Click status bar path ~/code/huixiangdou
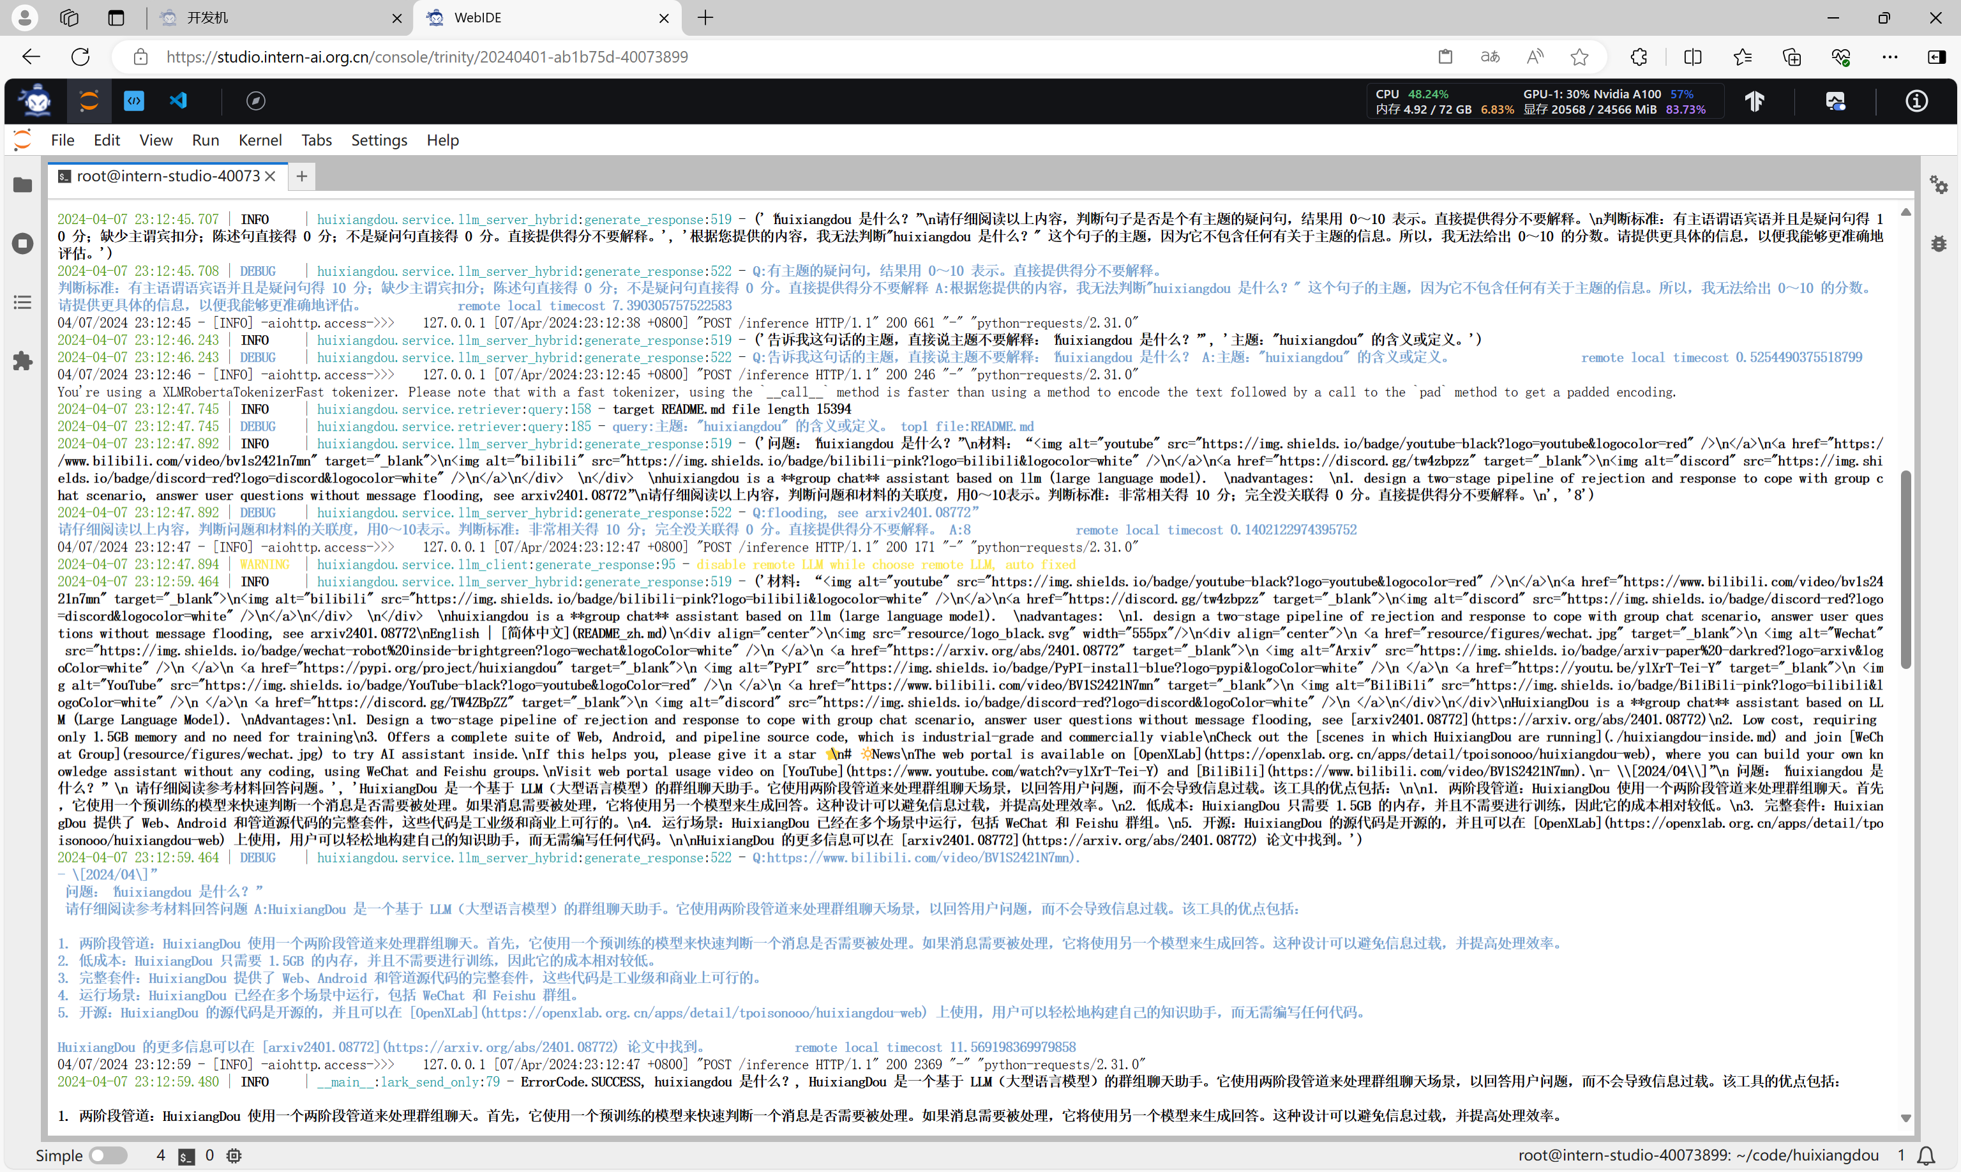Image resolution: width=1961 pixels, height=1172 pixels. [1807, 1155]
